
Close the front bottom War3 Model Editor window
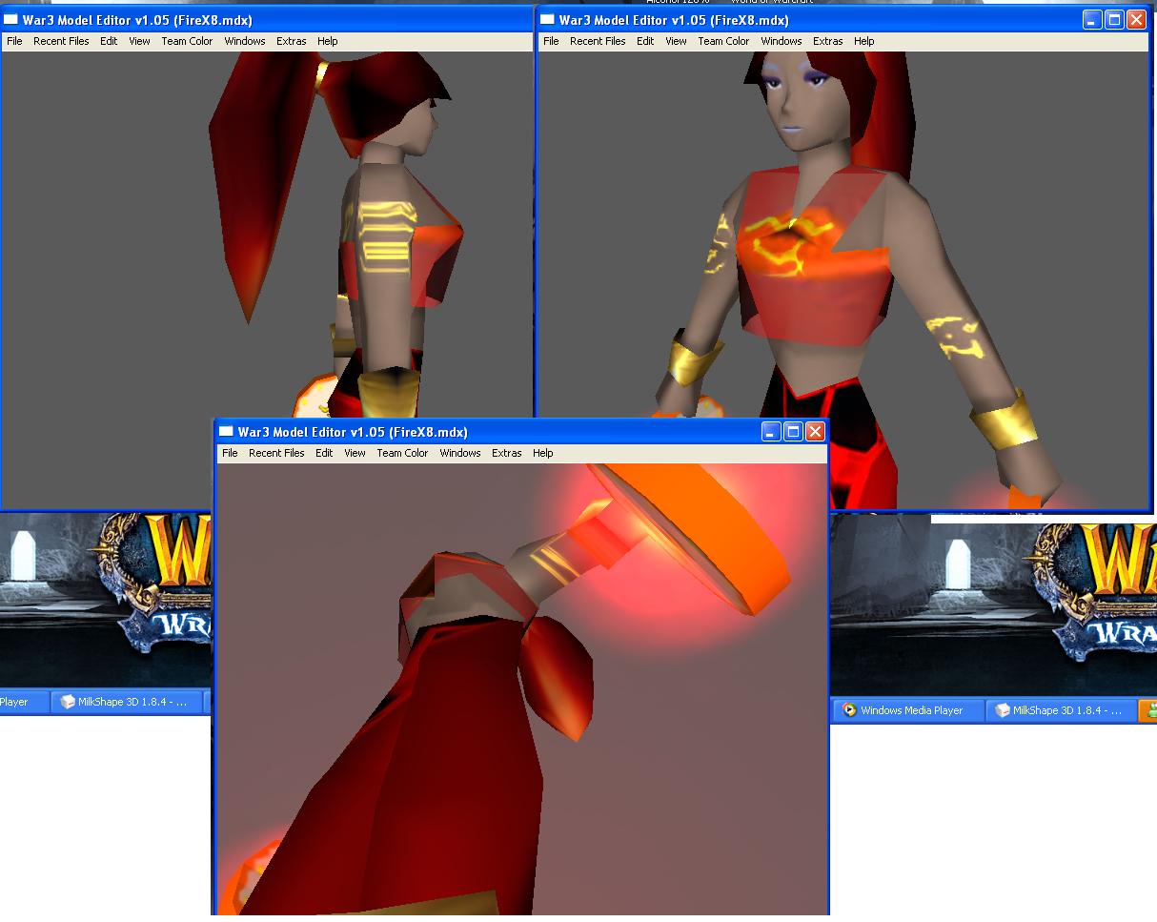815,431
